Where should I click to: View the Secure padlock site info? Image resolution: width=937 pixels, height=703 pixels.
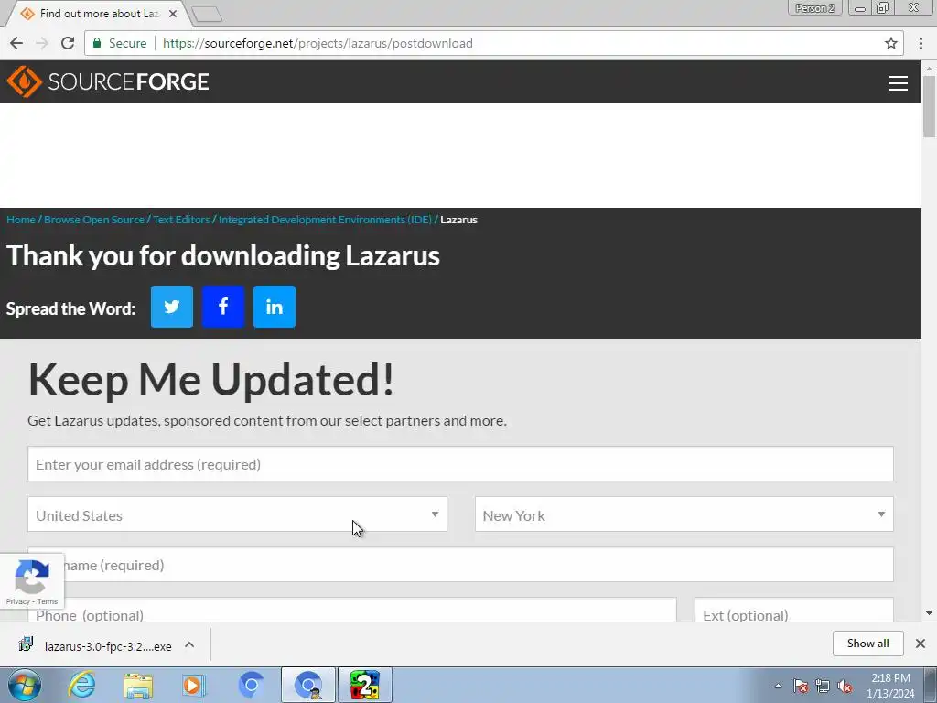pyautogui.click(x=119, y=43)
